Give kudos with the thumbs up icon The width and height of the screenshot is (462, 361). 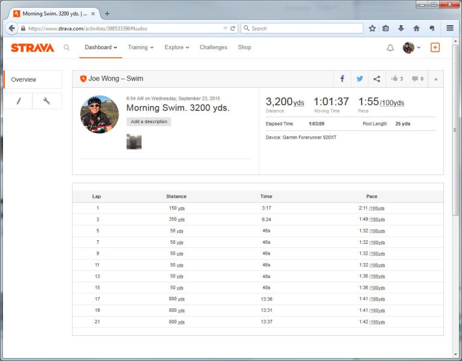click(x=396, y=79)
